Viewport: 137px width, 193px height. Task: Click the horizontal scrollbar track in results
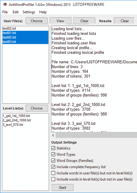point(97,136)
